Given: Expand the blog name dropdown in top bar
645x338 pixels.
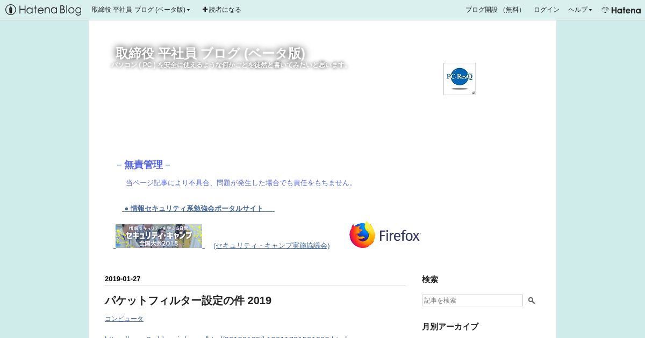Looking at the screenshot, I should [x=141, y=10].
